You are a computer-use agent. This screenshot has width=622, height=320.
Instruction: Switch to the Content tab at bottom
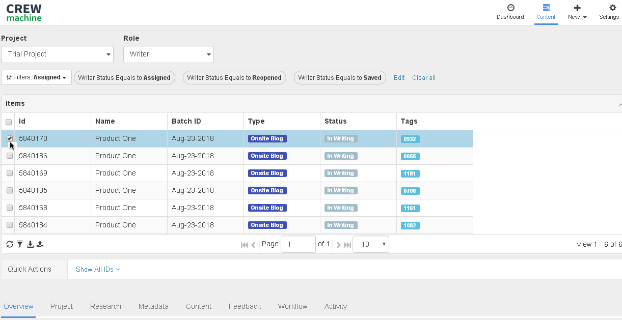click(199, 306)
